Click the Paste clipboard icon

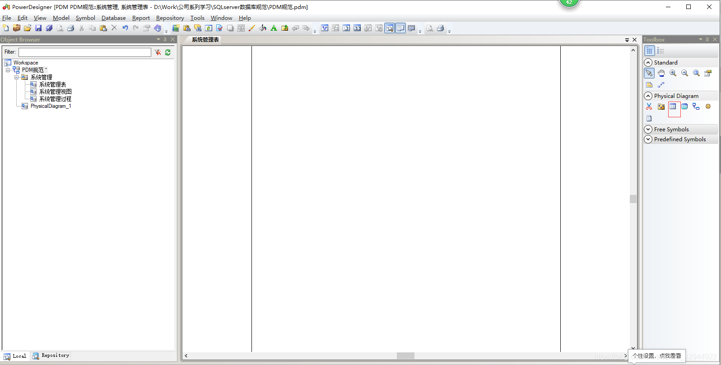[x=103, y=28]
